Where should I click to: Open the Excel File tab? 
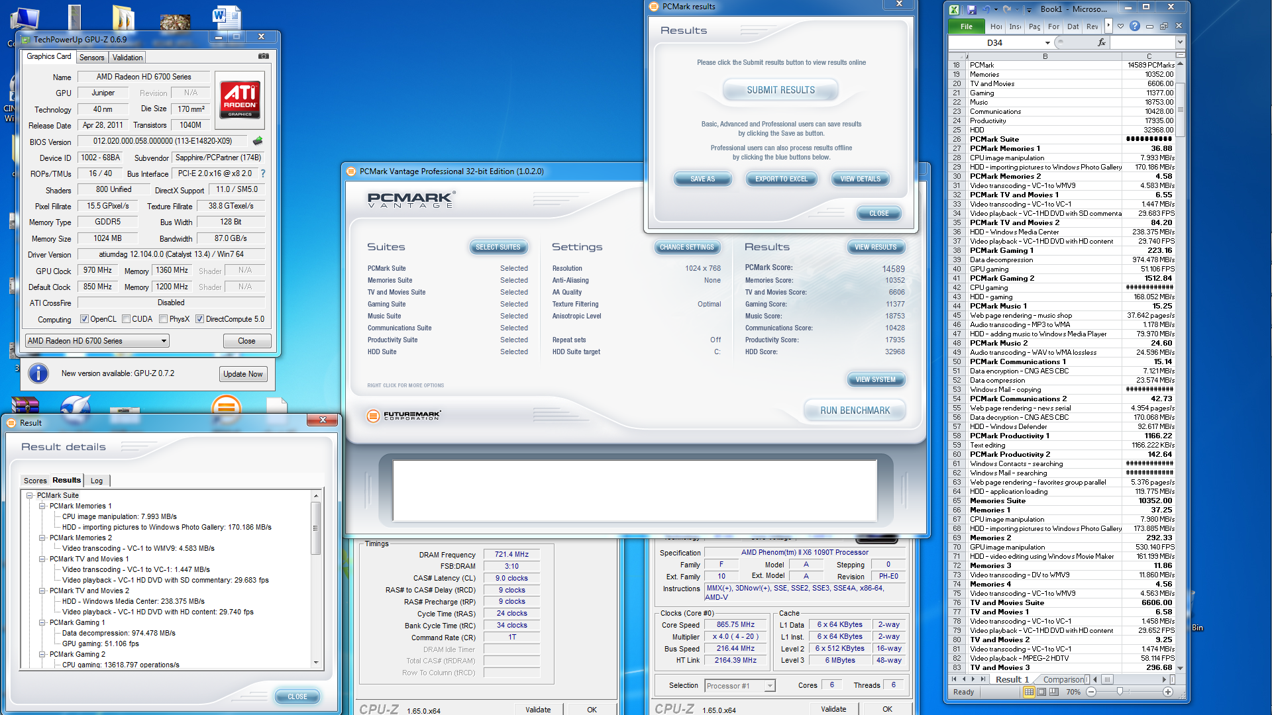pos(967,26)
